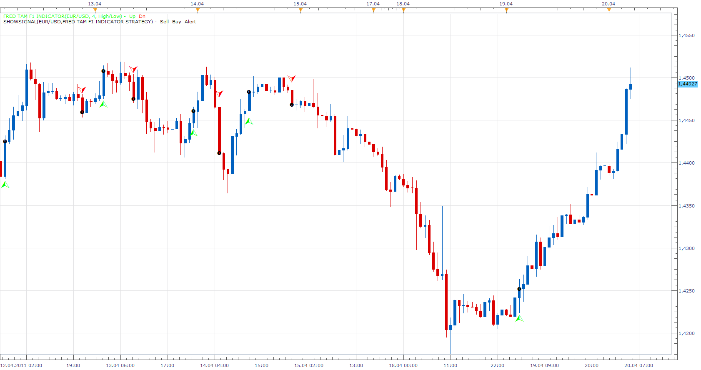The width and height of the screenshot is (701, 370).
Task: Click the 'Sell' signal legend label
Action: click(165, 22)
